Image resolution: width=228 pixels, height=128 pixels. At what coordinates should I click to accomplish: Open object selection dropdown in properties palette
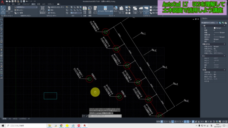[209, 23]
